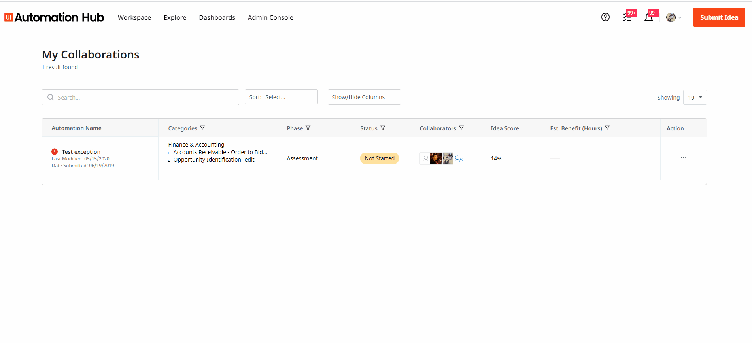Click the 14% idea score value
The image size is (752, 343).
496,158
